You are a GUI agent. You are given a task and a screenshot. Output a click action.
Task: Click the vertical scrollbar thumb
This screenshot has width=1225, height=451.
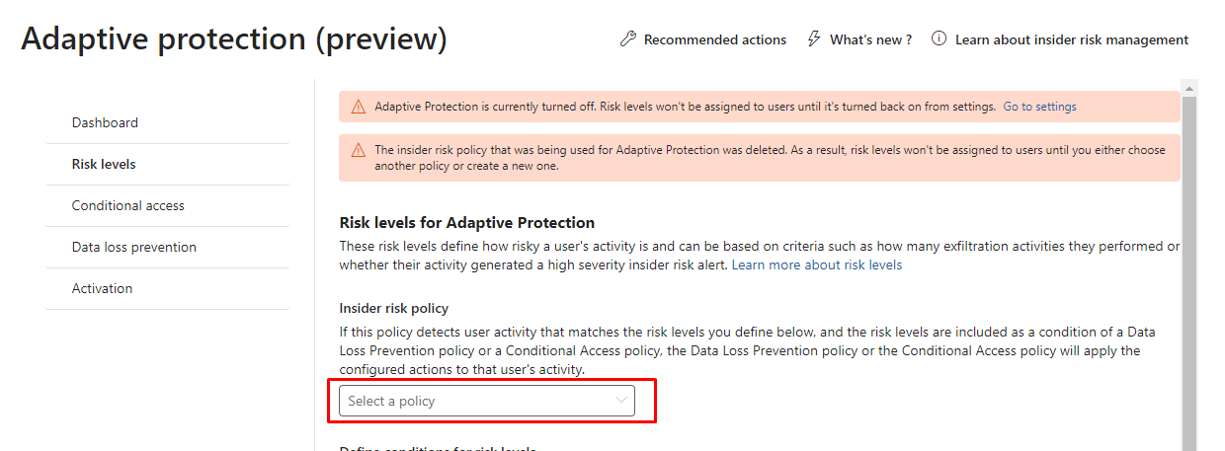tap(1189, 276)
